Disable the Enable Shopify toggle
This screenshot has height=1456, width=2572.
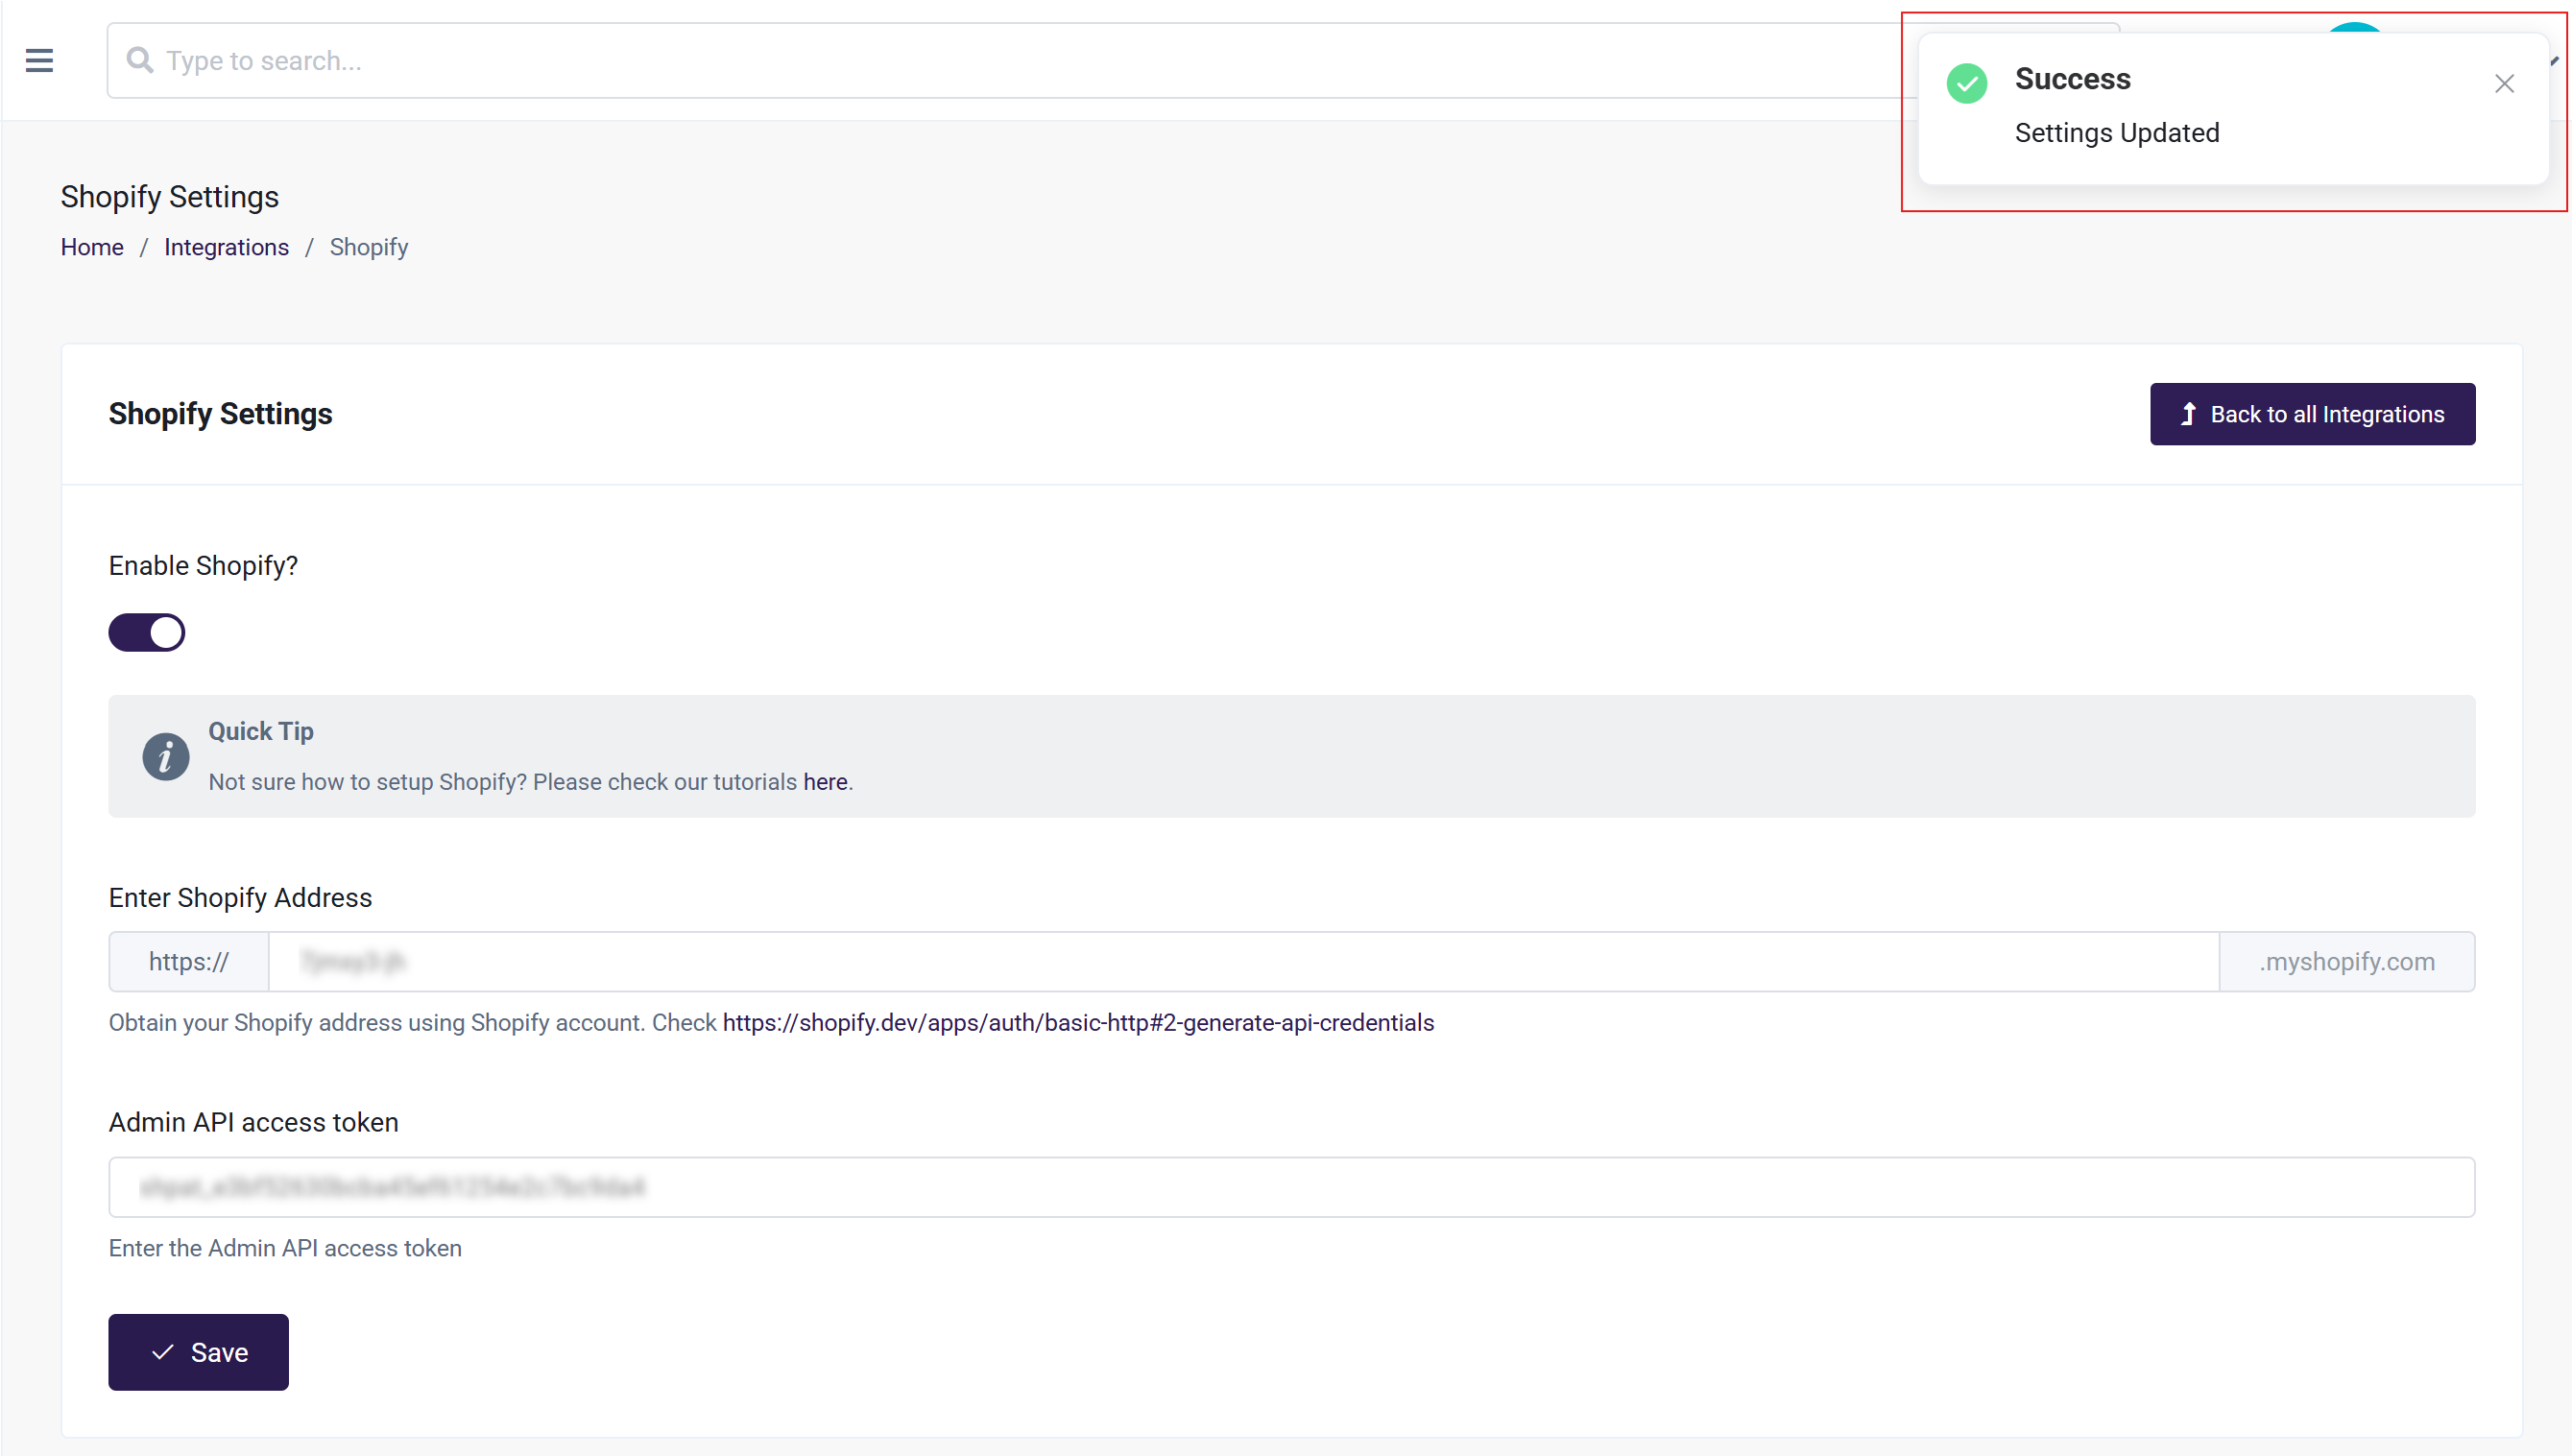pos(147,632)
